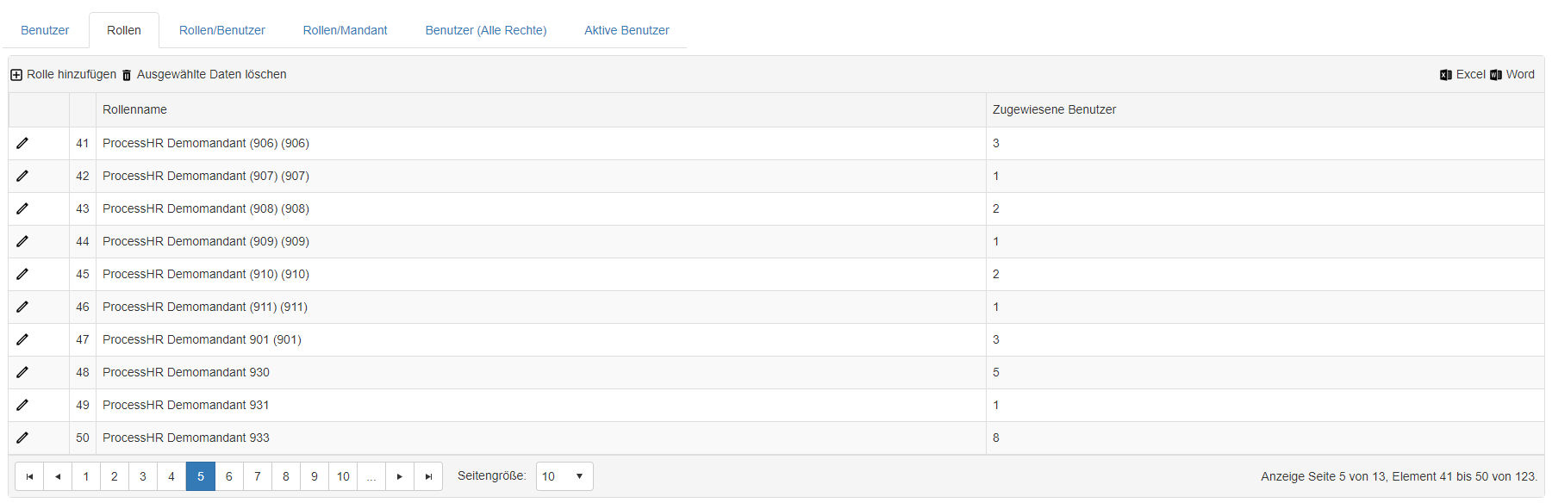Switch to the Benutzer tab
Viewport: 1552px width, 503px height.
click(x=45, y=30)
